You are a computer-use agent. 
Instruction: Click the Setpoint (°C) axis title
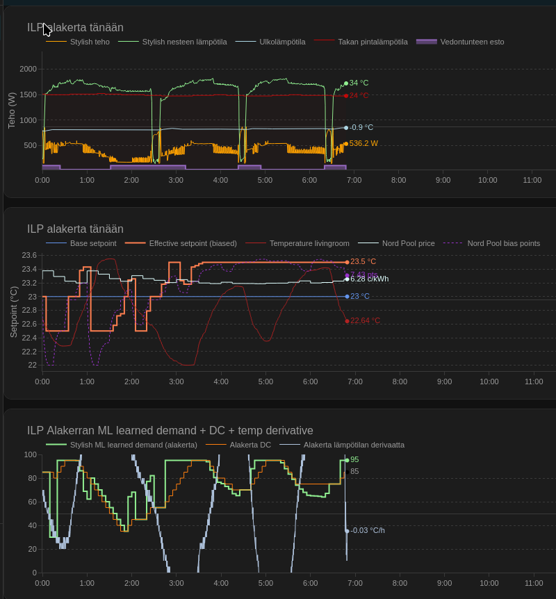pyautogui.click(x=13, y=311)
